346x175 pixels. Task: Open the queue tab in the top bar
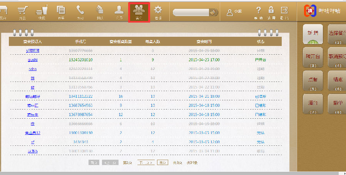click(99, 12)
